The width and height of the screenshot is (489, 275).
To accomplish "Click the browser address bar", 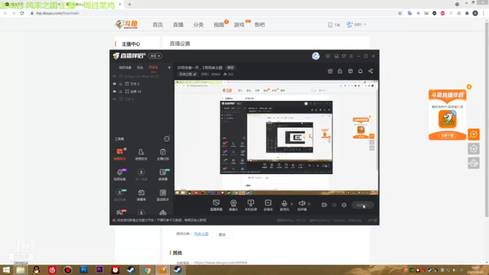I will pyautogui.click(x=212, y=13).
